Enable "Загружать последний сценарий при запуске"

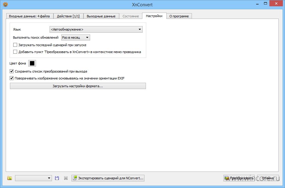pyautogui.click(x=15, y=45)
